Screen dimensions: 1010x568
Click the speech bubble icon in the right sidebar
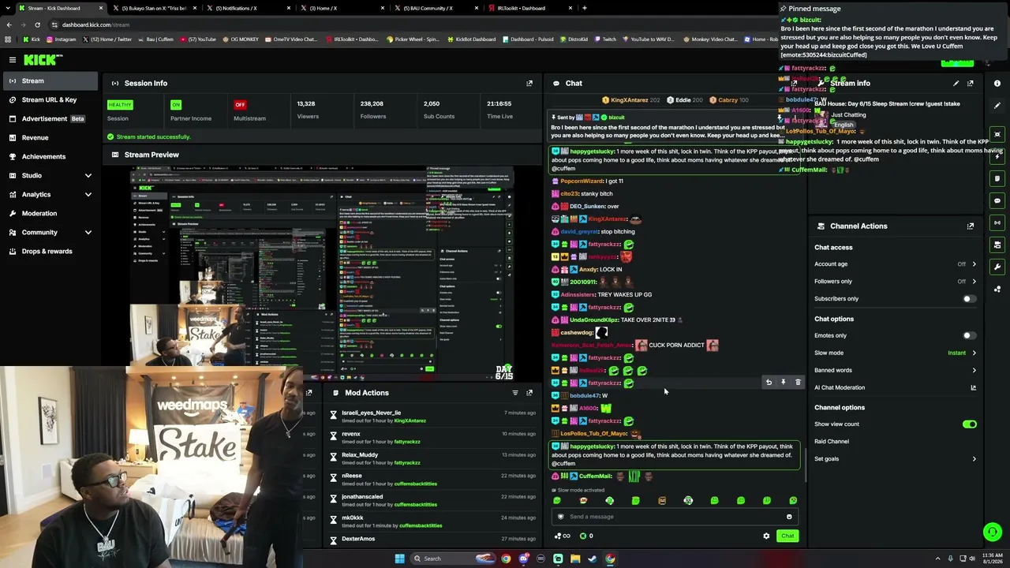pos(997,200)
